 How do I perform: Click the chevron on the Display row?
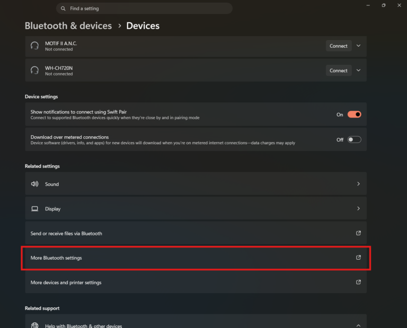[x=358, y=208]
